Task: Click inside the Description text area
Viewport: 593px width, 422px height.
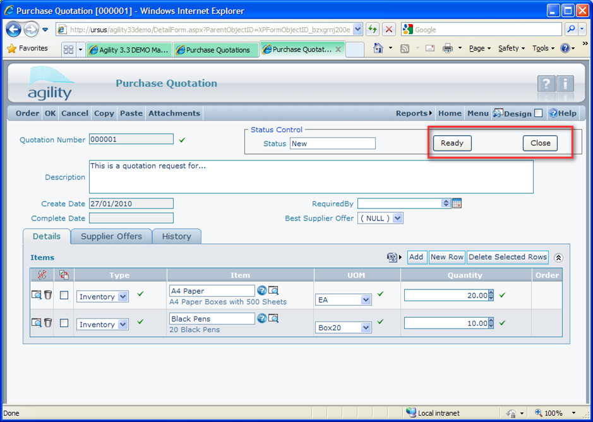Action: tap(311, 177)
